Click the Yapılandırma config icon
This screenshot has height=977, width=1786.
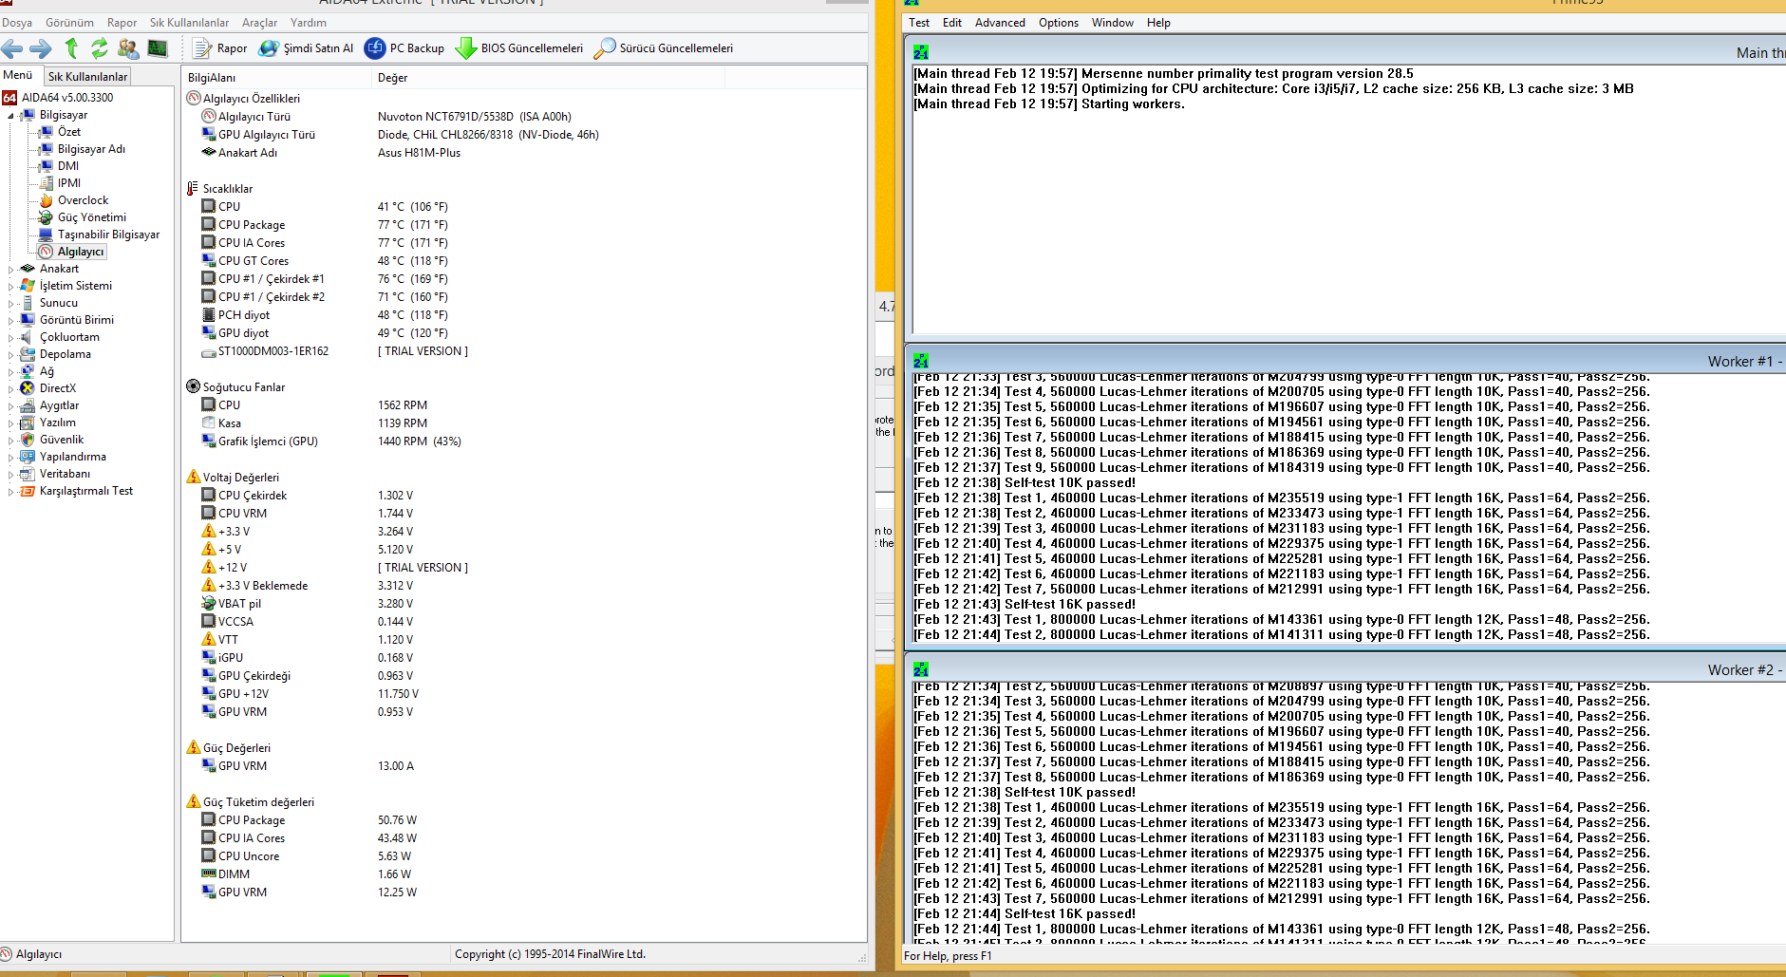pos(28,457)
